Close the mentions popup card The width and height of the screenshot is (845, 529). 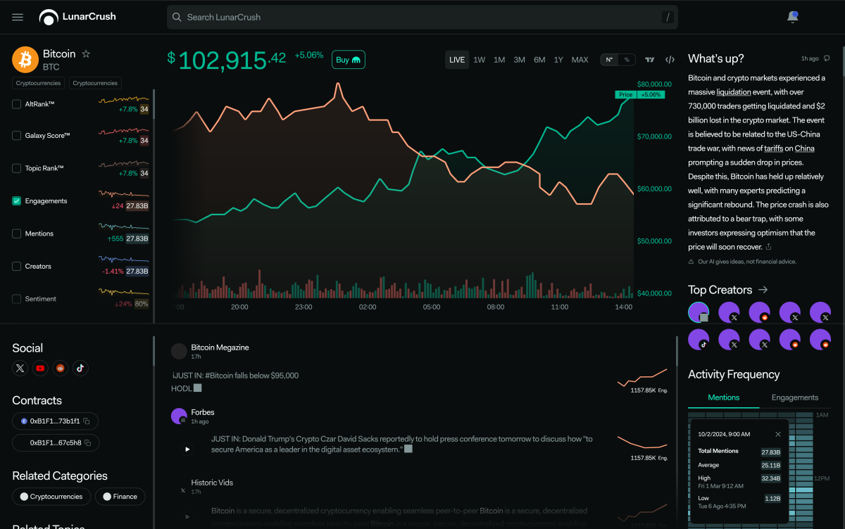(x=778, y=435)
